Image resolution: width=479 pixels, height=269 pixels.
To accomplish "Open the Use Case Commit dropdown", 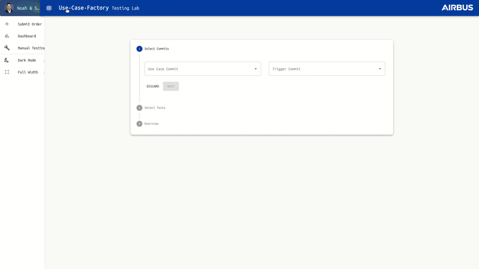I will click(202, 69).
